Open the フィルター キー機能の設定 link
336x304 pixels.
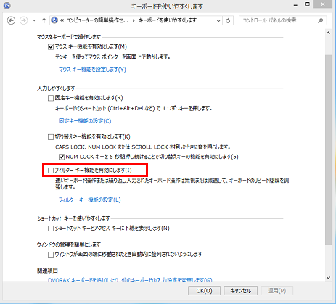pos(89,200)
